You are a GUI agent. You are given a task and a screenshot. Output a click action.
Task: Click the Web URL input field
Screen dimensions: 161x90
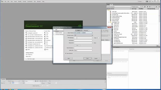pos(83,50)
